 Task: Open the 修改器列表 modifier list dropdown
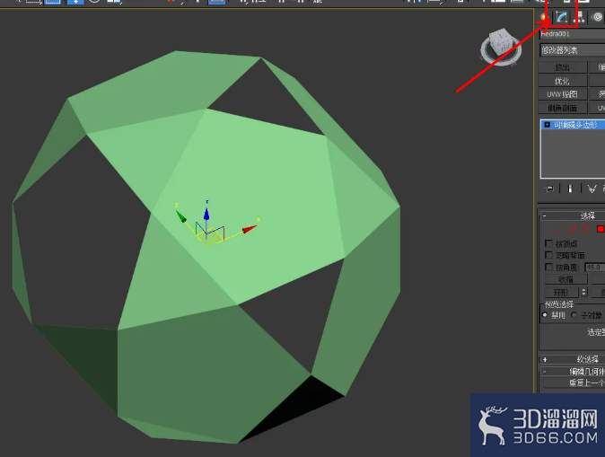click(x=572, y=50)
